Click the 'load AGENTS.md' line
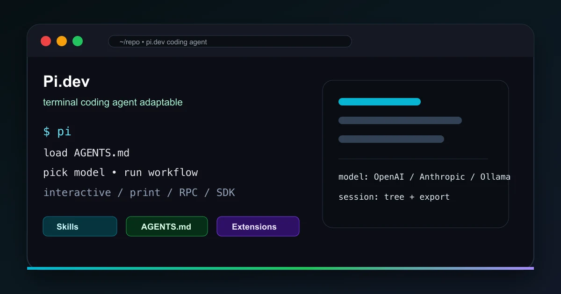The image size is (561, 294). pos(86,153)
